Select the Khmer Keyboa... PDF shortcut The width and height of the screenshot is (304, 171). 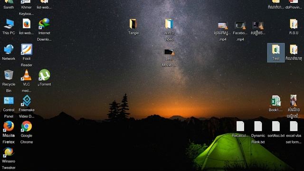(27, 8)
